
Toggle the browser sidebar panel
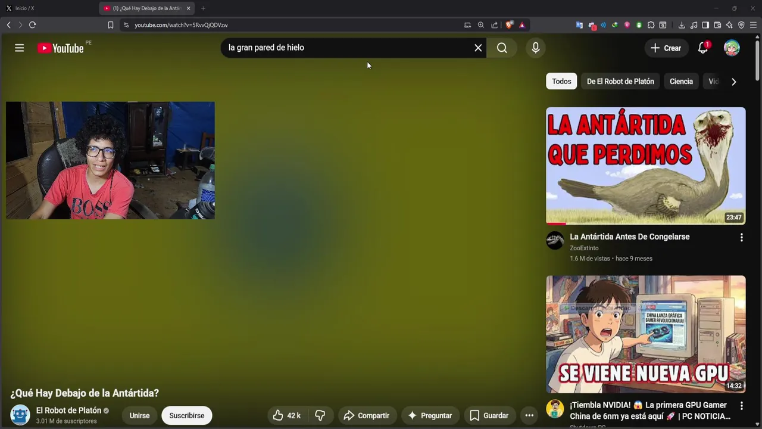[x=705, y=25]
